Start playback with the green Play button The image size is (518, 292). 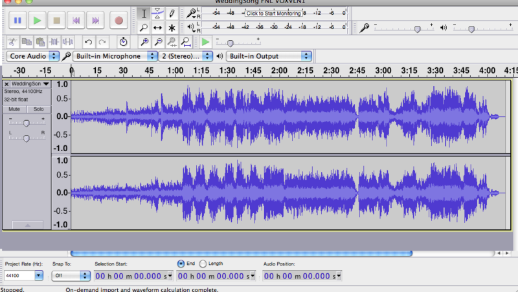(37, 21)
